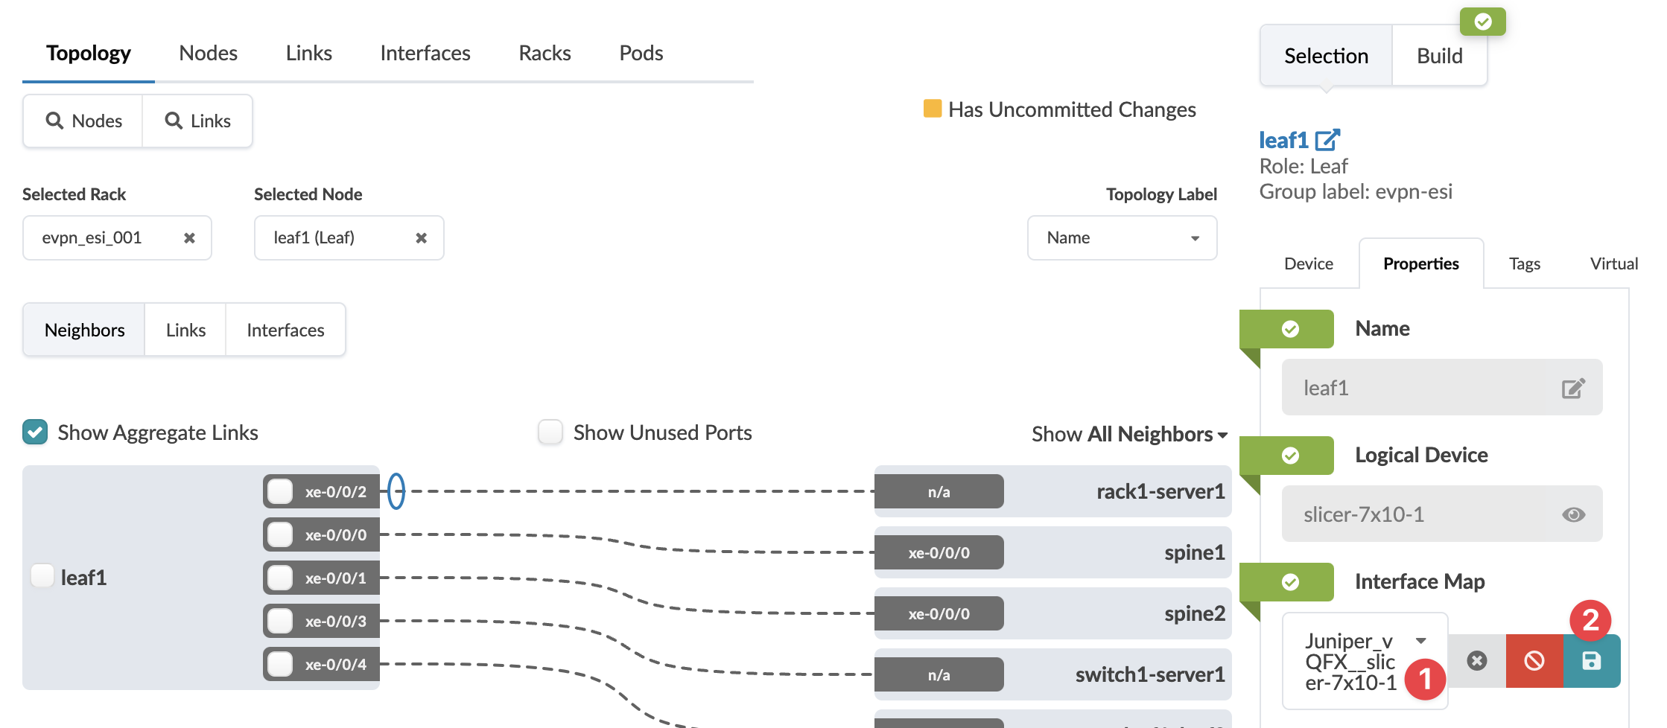Click the red cancel Interface Map button
This screenshot has width=1667, height=728.
1534,661
